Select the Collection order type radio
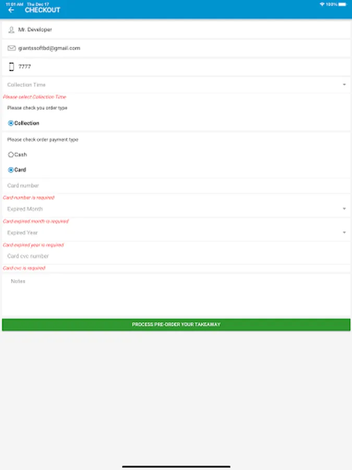 (x=11, y=123)
